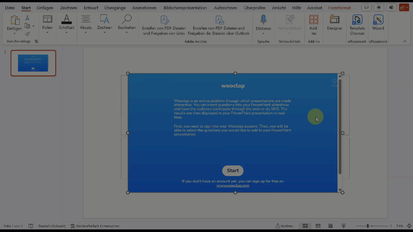413x232 pixels.
Task: Click create PDF and share via Outlook
Action: (x=219, y=25)
